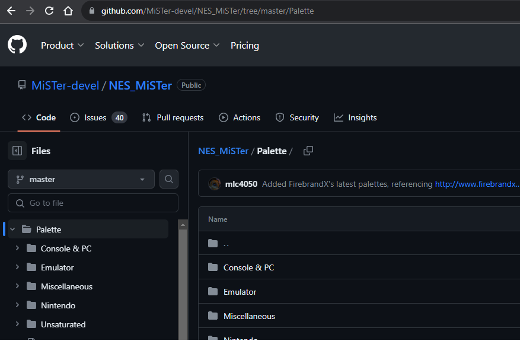Open the Product dropdown menu
520x341 pixels.
pos(62,46)
